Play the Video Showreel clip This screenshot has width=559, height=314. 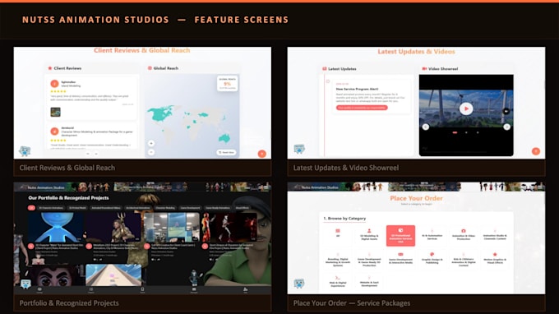click(x=466, y=109)
